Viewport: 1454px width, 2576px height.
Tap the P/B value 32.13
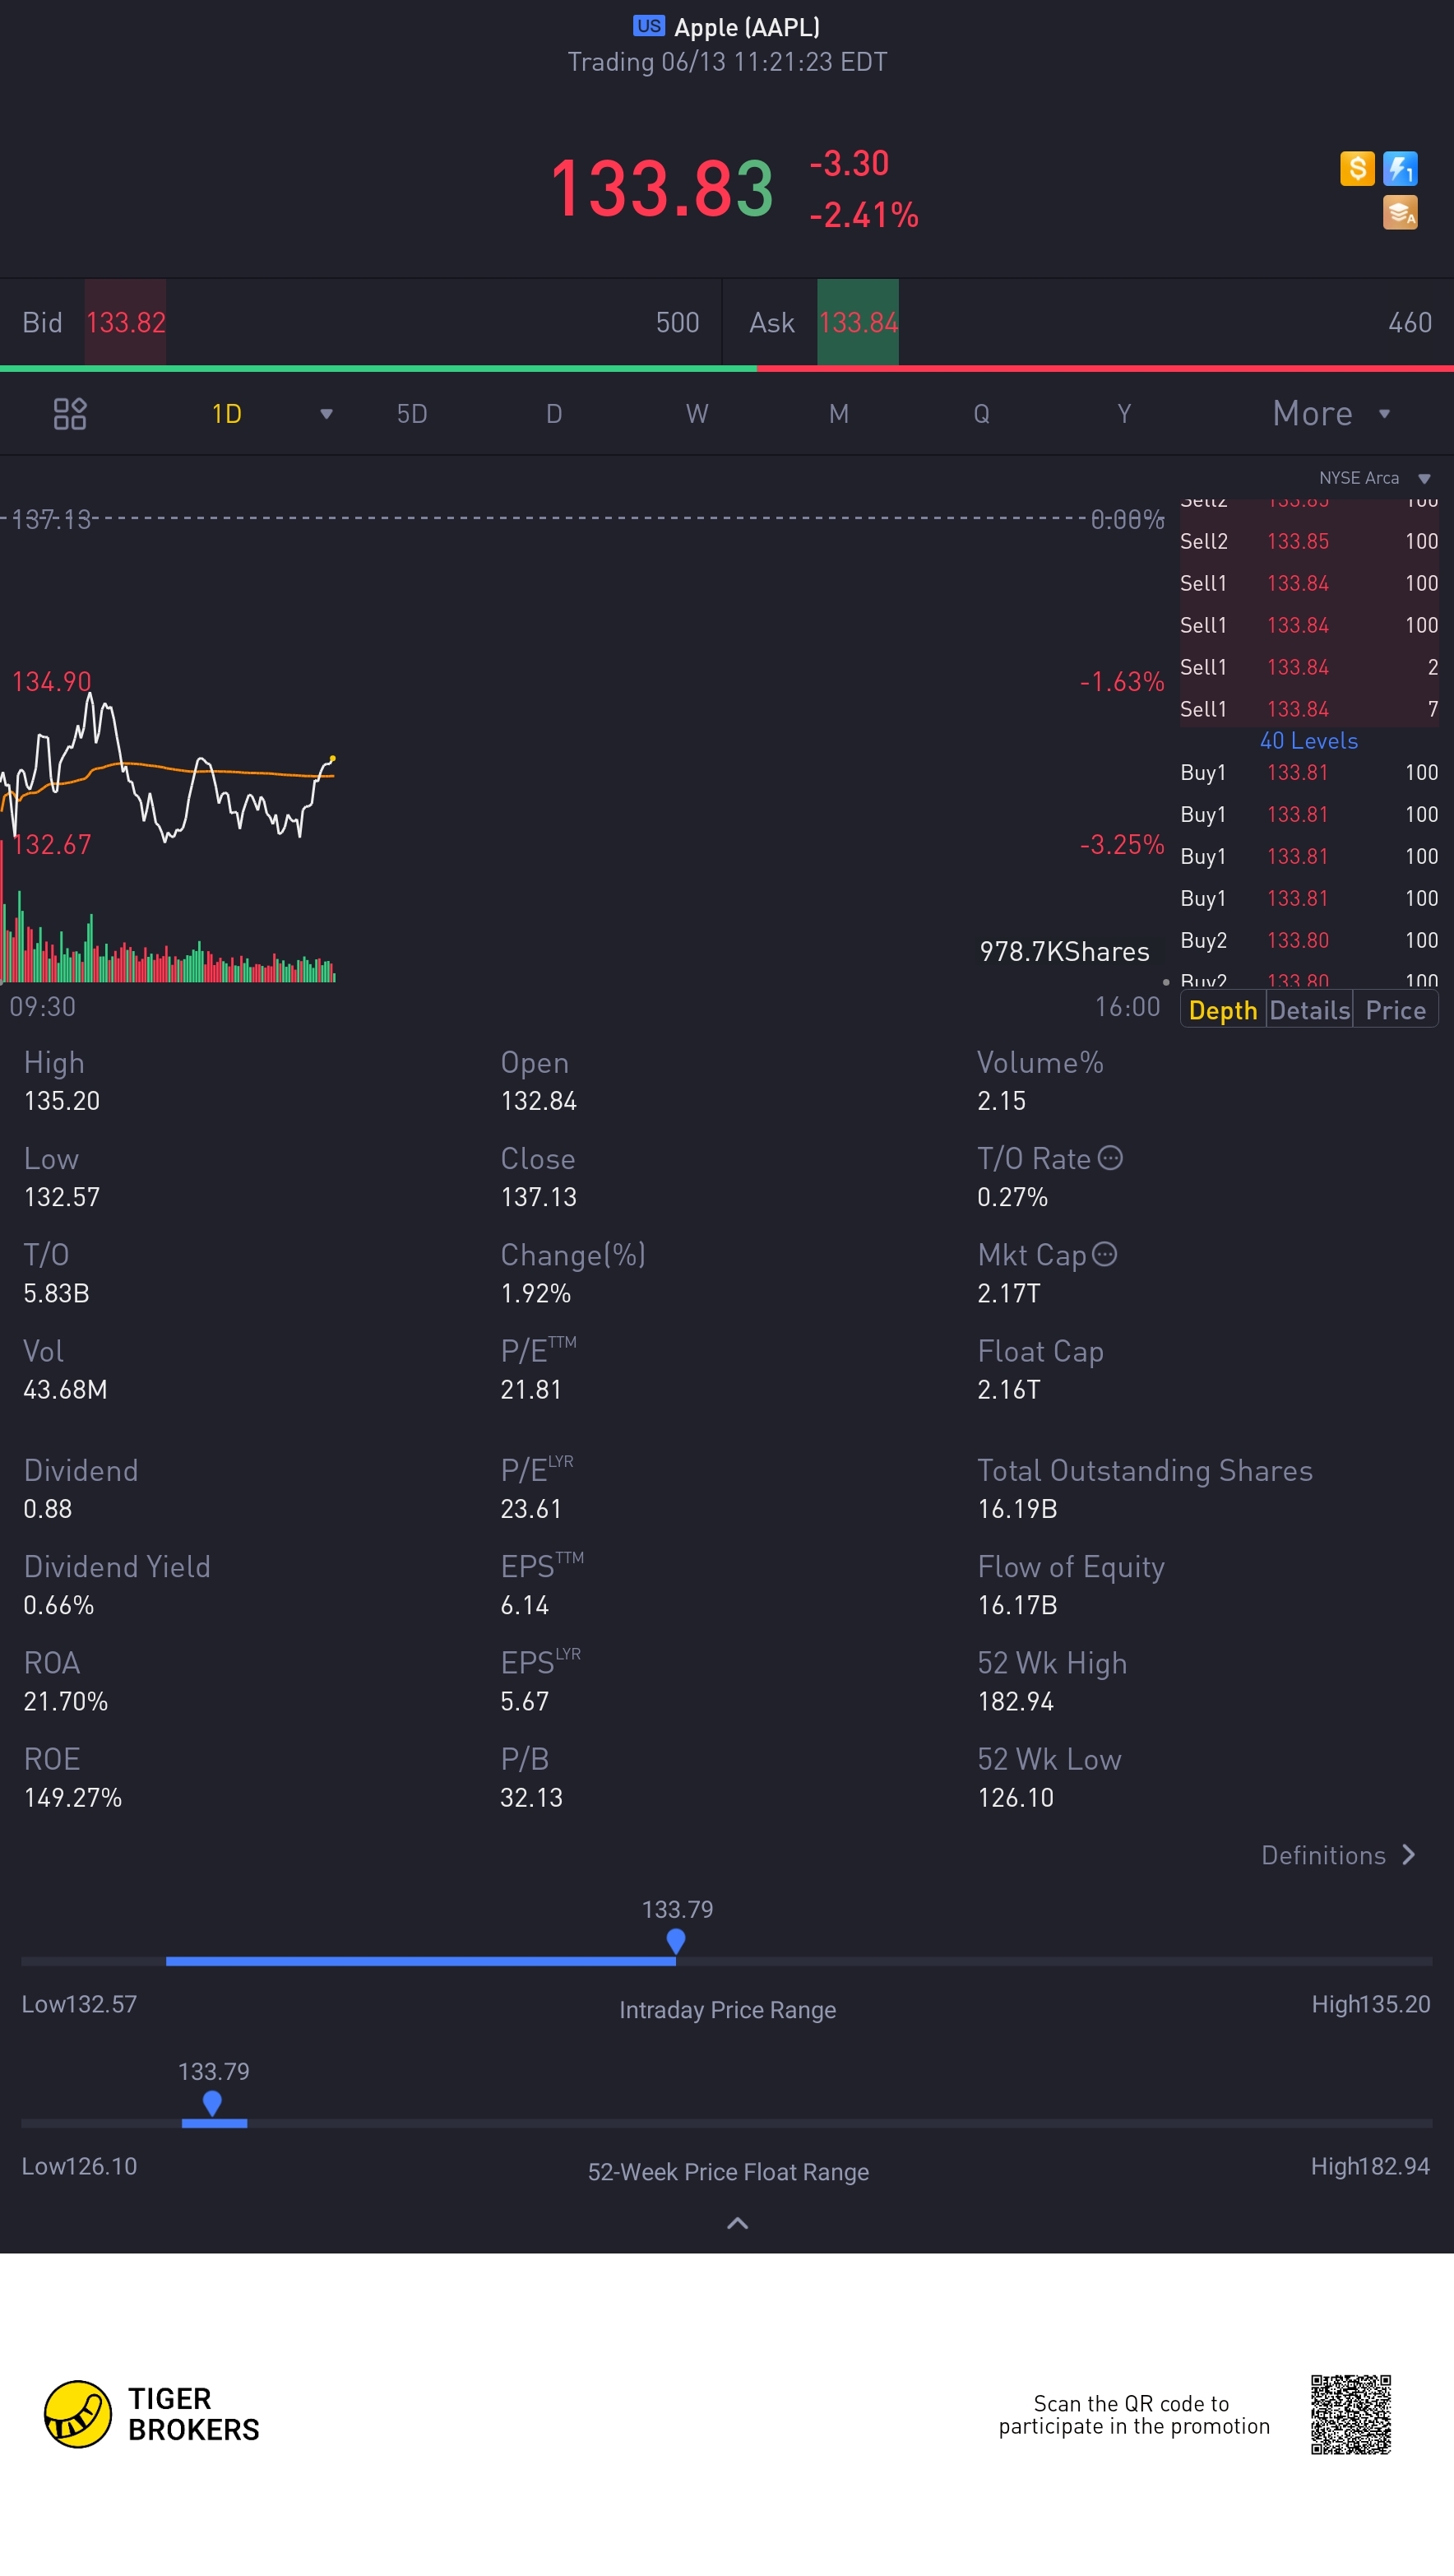click(x=530, y=1797)
